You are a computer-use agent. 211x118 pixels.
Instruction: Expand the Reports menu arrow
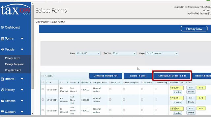tap(22, 101)
